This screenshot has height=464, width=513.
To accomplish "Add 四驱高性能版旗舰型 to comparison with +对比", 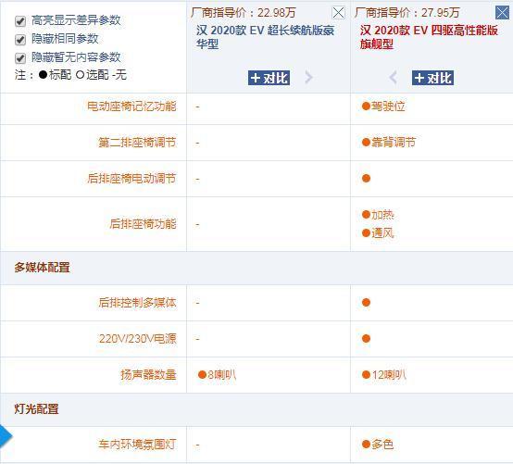I will pos(432,78).
